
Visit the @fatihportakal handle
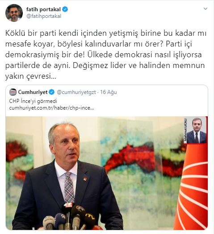click(x=44, y=16)
